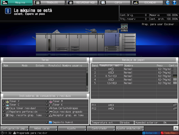Click the Tarea list vertical scrollbar
This screenshot has height=135, width=179.
tap(87, 79)
